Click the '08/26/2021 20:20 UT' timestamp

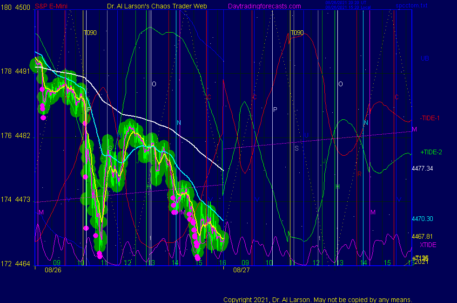[x=346, y=3]
